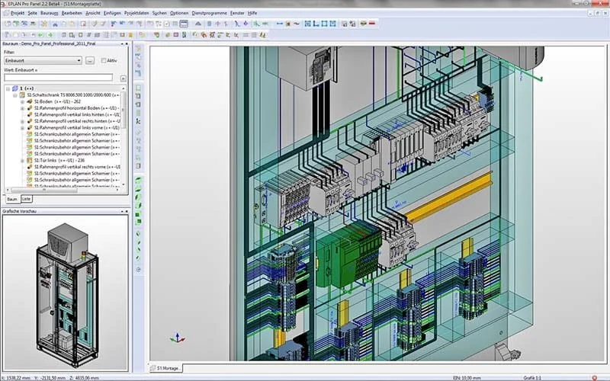
Task: Click the circular icon at bottom of vertical toolbar
Action: (x=138, y=269)
